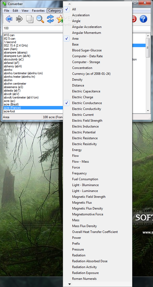The height and width of the screenshot is (287, 153).
Task: Choose Flow - Mass category
Action: click(x=98, y=162)
